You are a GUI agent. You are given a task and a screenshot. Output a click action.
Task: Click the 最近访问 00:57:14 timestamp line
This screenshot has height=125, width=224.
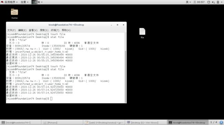[x=39, y=87]
